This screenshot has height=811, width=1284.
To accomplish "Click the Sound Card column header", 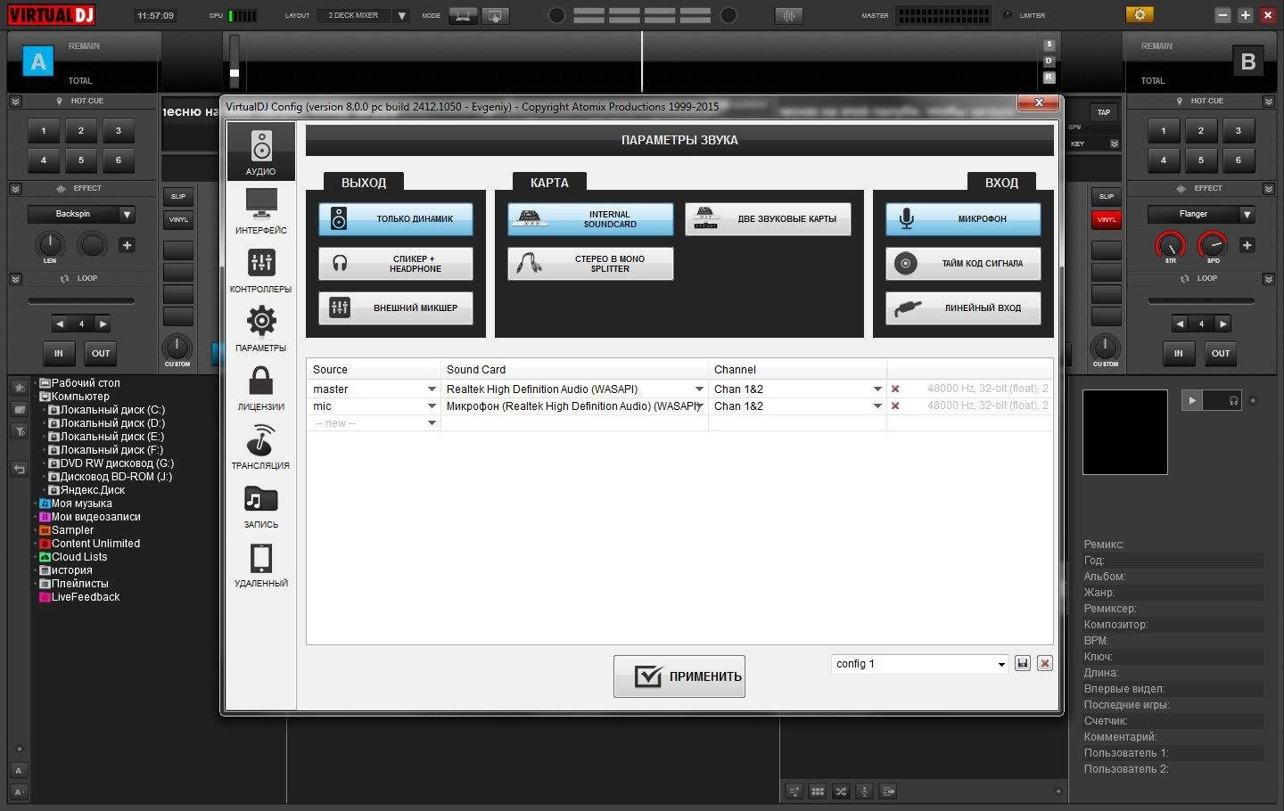I will pyautogui.click(x=574, y=369).
